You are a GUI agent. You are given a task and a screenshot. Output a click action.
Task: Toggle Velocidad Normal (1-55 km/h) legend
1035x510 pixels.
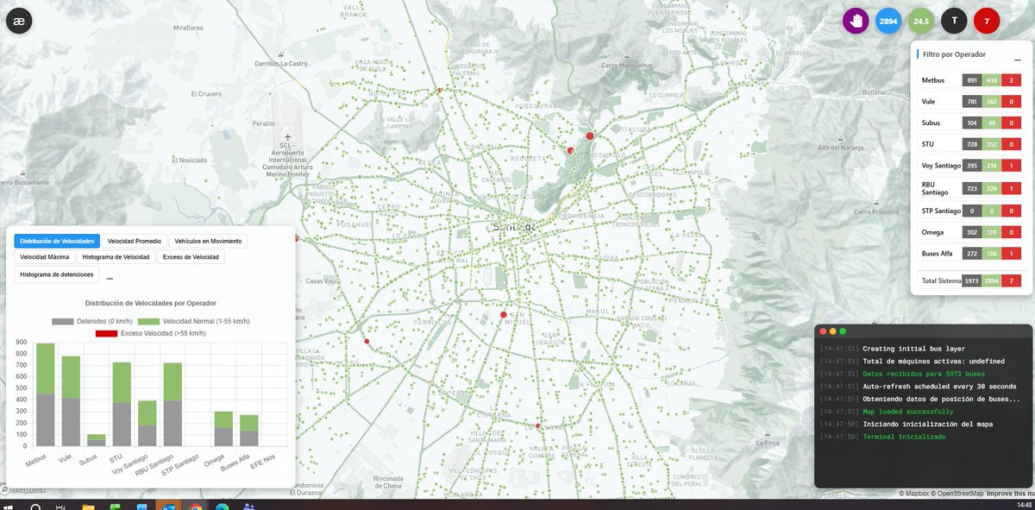tap(193, 321)
